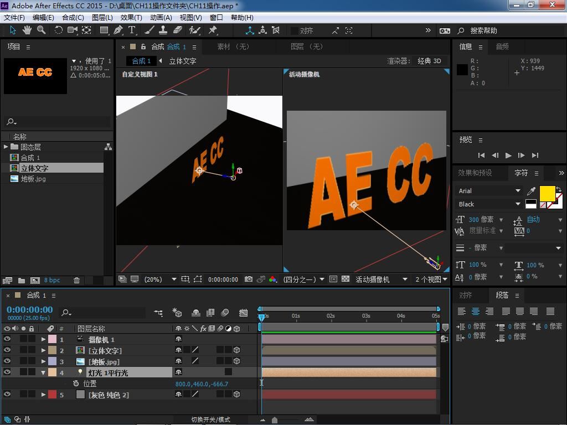Click the position value 800.0,460.0,-666.7

[x=202, y=383]
